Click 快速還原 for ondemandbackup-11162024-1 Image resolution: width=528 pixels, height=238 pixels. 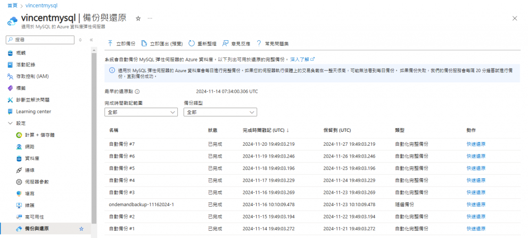click(476, 205)
